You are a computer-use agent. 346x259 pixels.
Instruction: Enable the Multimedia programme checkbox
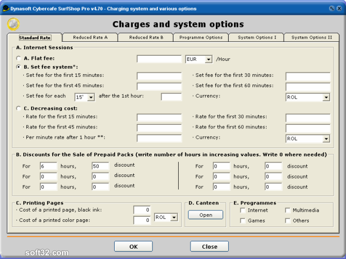(x=288, y=211)
